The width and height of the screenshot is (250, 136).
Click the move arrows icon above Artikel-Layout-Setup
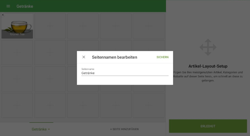pyautogui.click(x=208, y=47)
